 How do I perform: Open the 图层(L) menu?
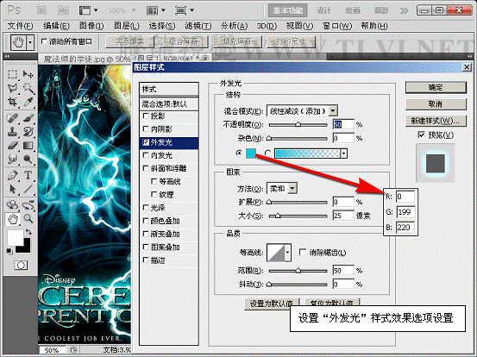[x=127, y=26]
